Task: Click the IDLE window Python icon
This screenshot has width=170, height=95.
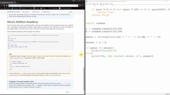Action: 87,1
